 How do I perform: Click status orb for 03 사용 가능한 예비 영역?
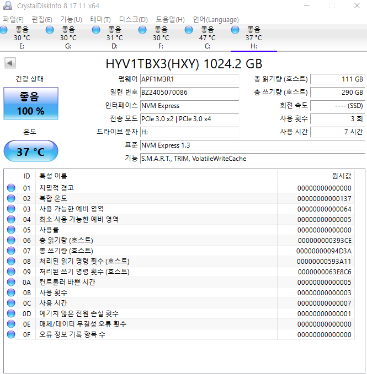11,209
